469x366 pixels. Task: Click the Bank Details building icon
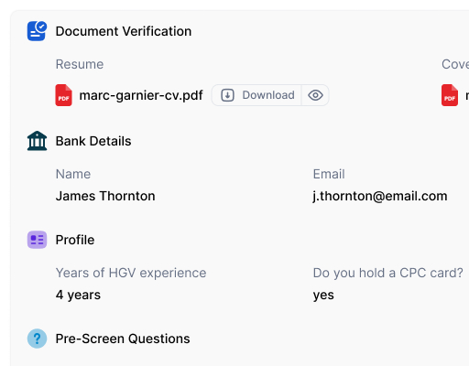tap(37, 141)
